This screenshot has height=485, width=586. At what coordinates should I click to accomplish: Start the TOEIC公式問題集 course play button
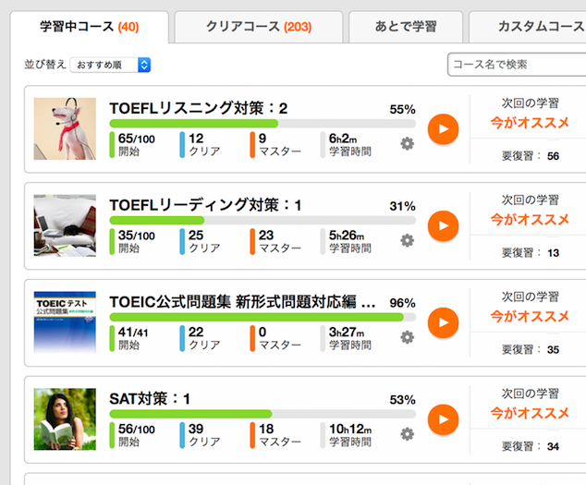(x=444, y=322)
